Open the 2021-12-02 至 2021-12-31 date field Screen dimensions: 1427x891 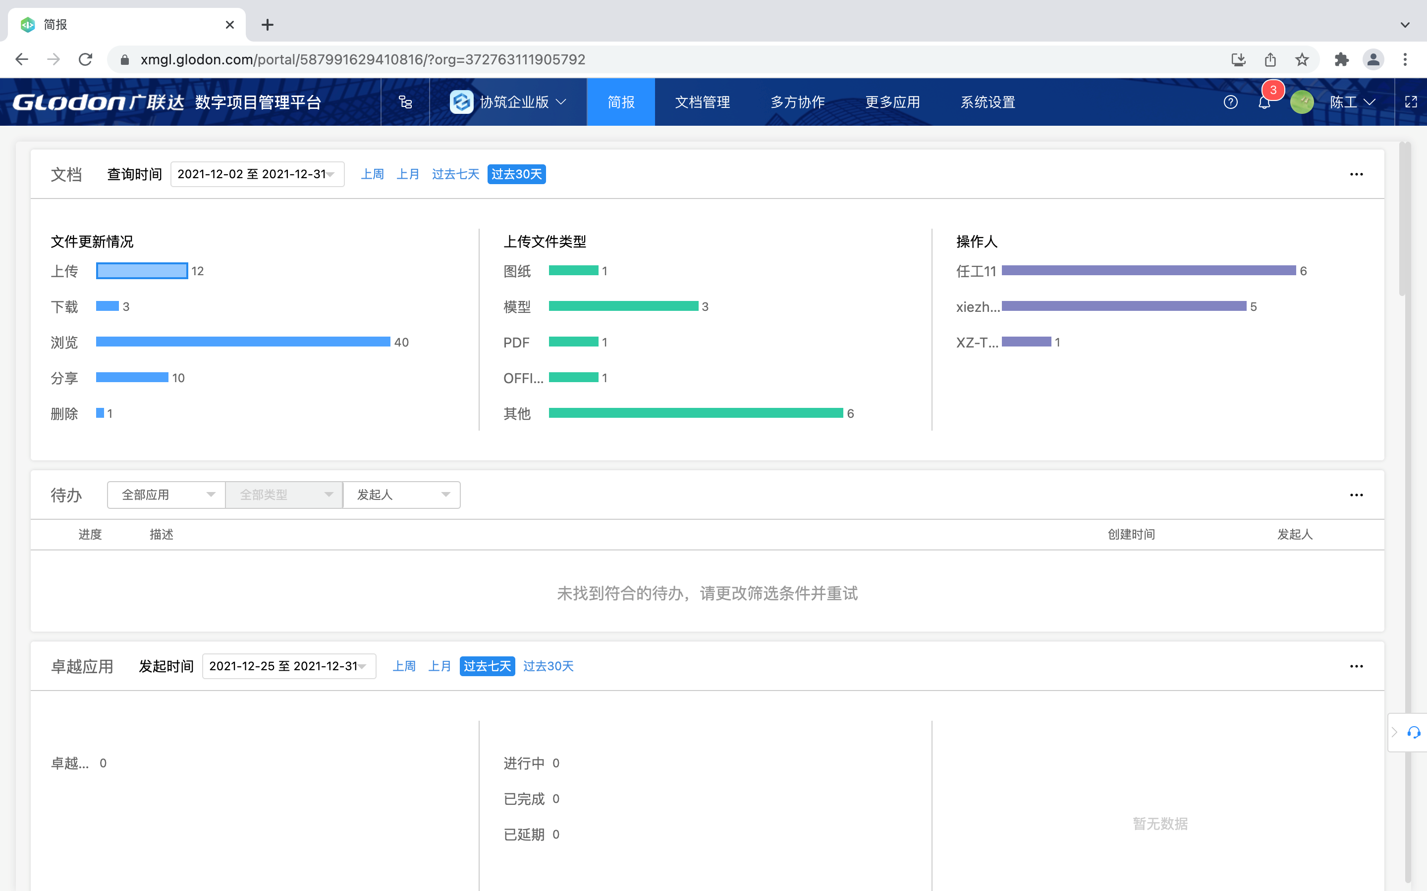click(x=257, y=174)
